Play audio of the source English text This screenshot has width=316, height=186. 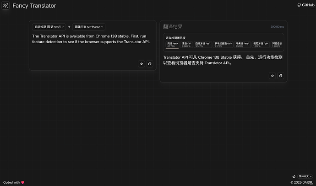click(142, 64)
